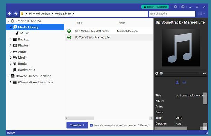The image size is (211, 136).
Task: Open Bookmarks in the sidebar
Action: pos(27,70)
